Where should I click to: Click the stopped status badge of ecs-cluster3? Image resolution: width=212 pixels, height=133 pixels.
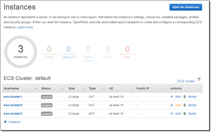click(47, 114)
